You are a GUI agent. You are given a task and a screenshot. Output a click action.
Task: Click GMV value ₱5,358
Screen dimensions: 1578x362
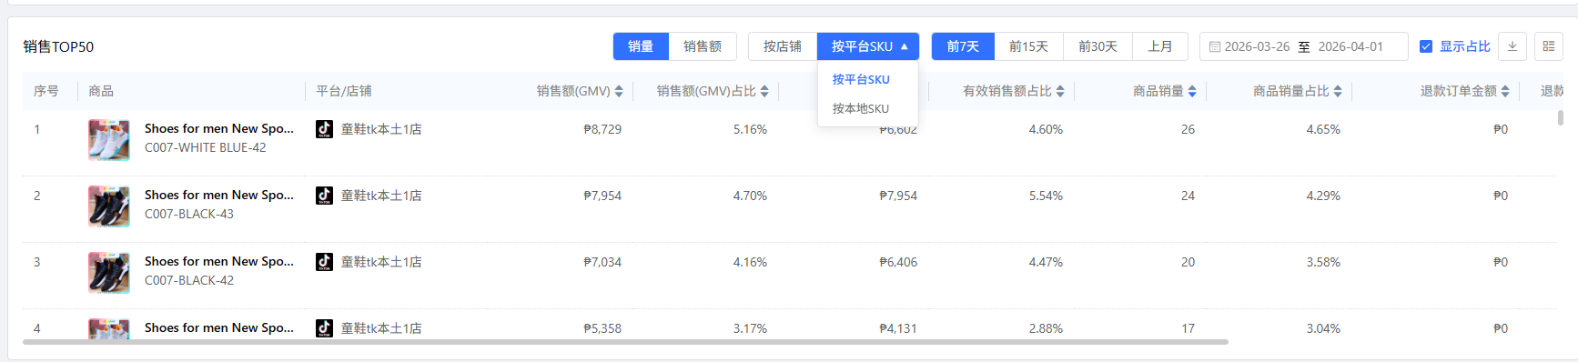point(602,328)
